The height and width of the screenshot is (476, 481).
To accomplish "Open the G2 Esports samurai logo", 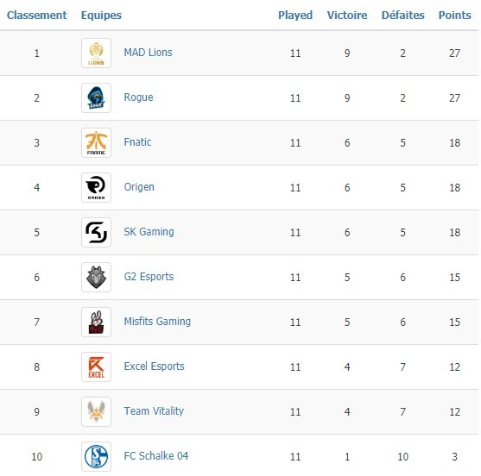I will (96, 277).
